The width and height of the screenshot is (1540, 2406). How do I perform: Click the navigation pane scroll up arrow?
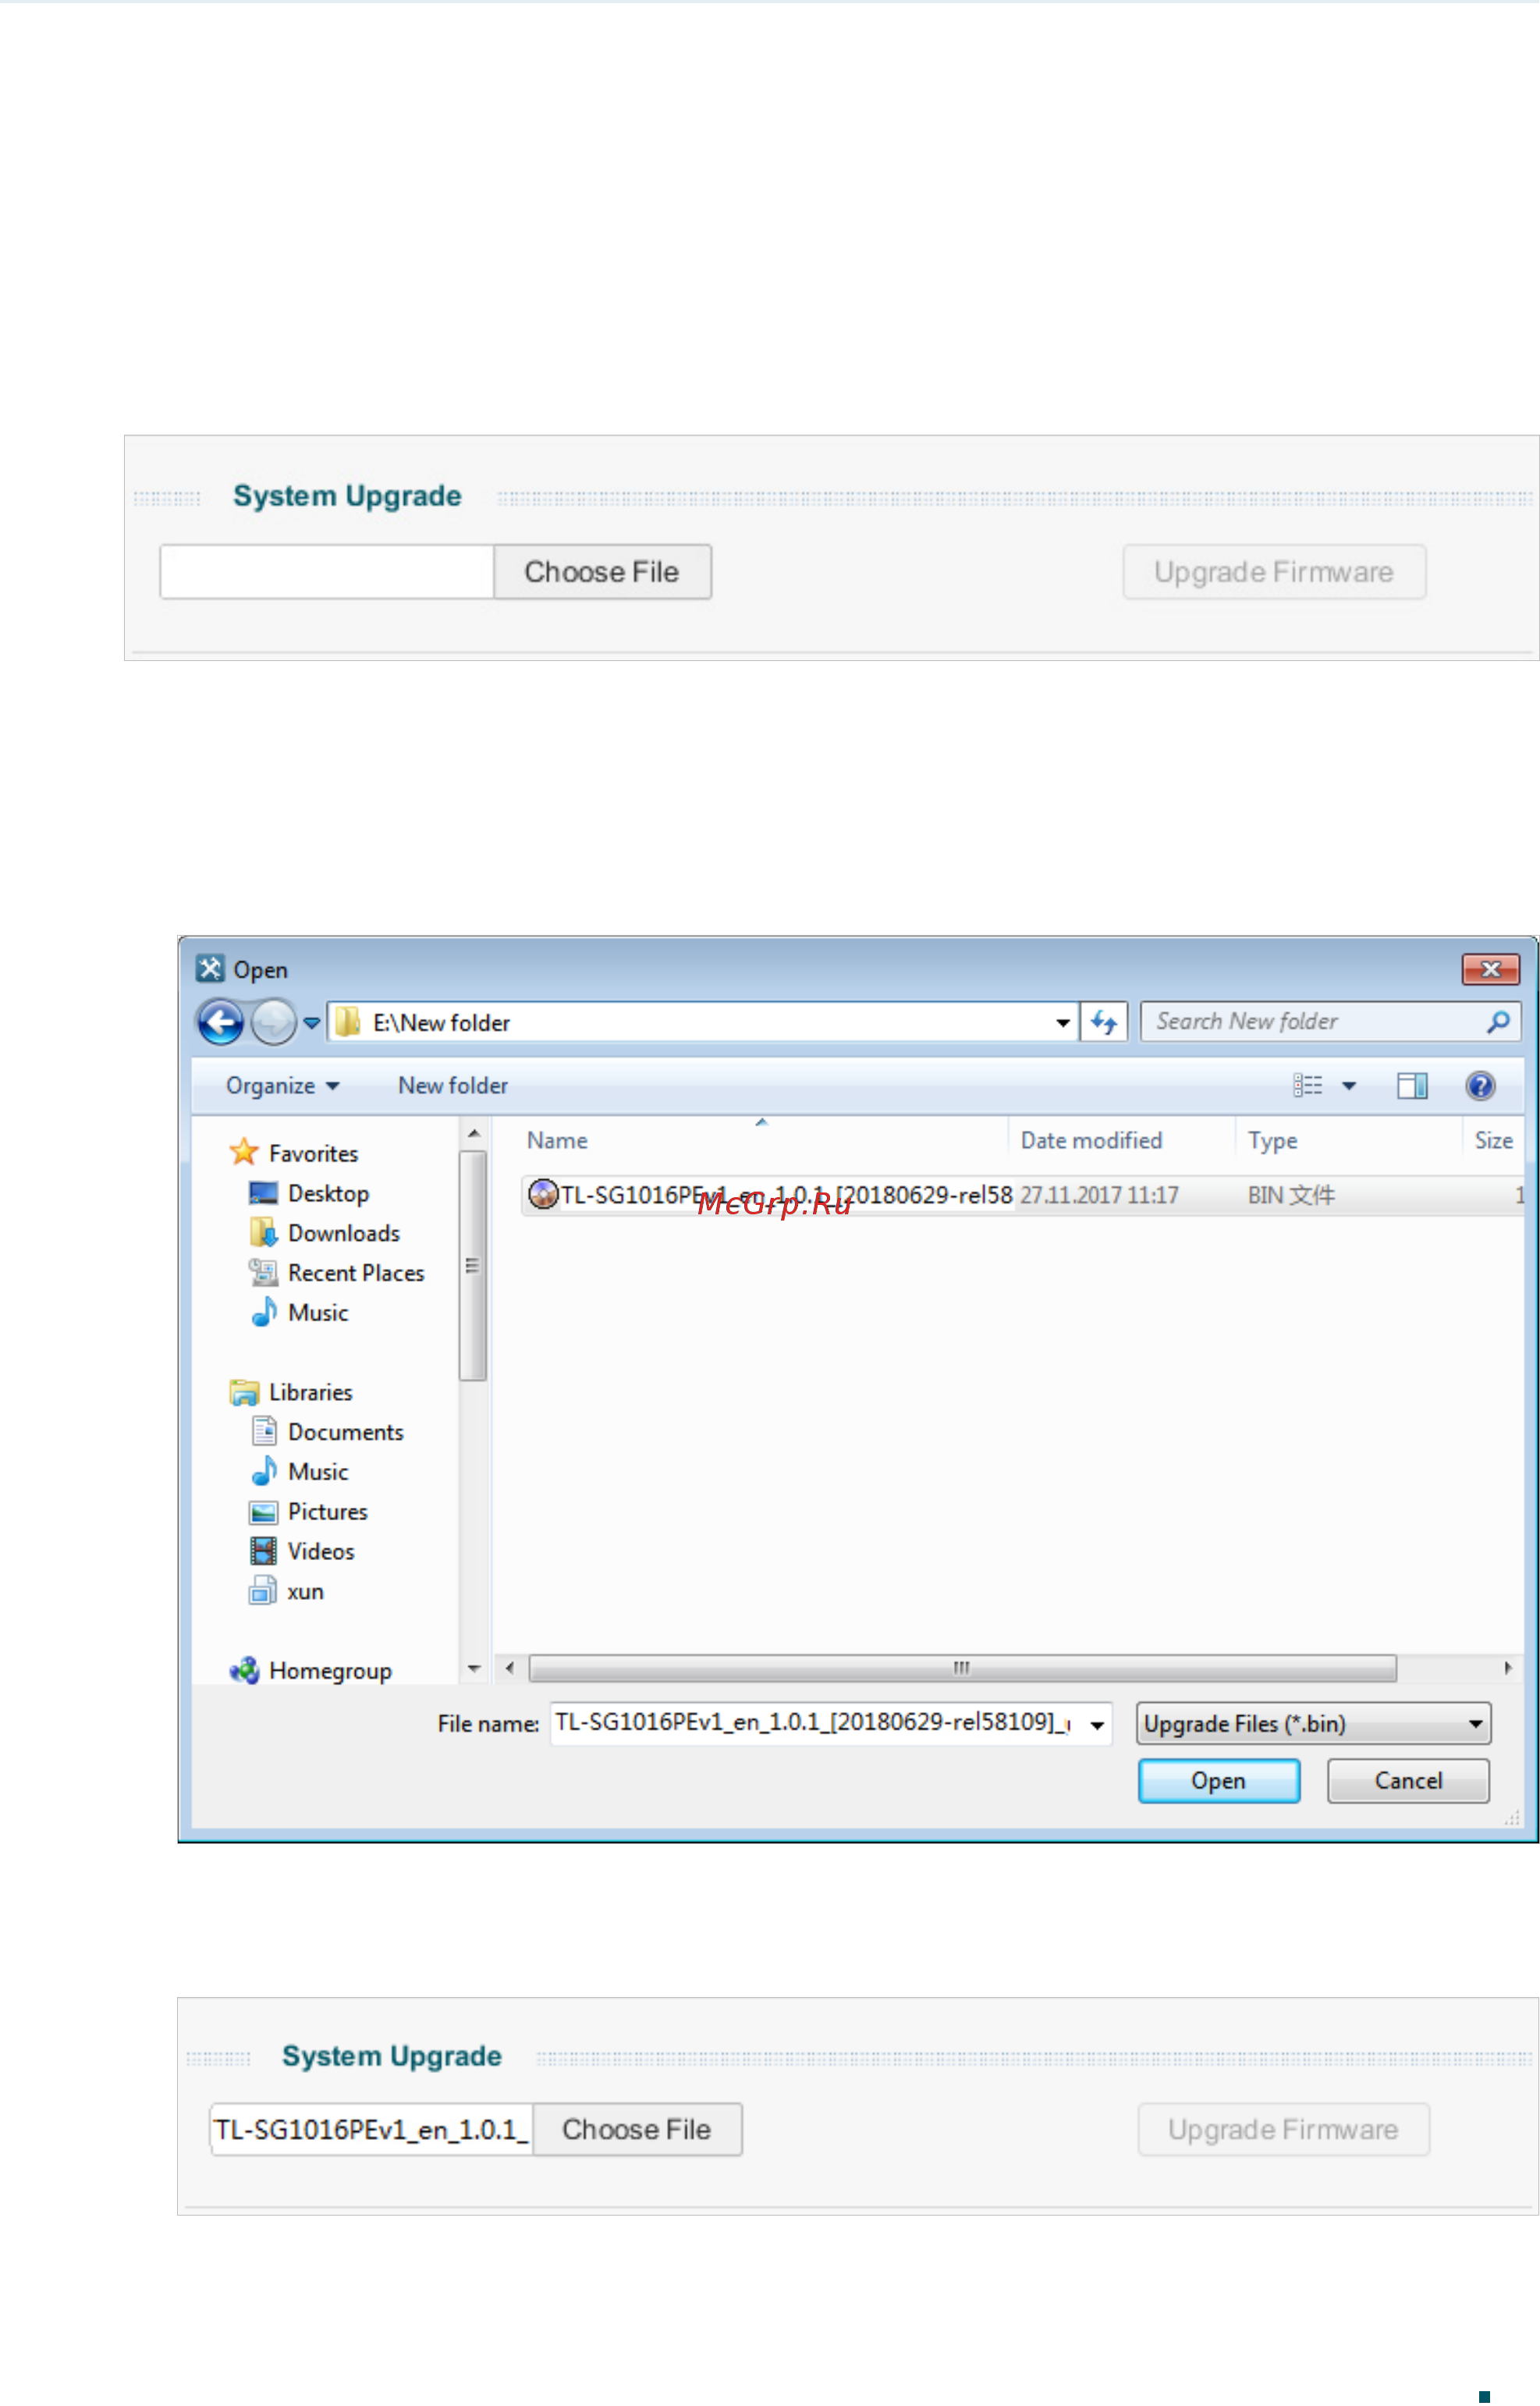474,1135
